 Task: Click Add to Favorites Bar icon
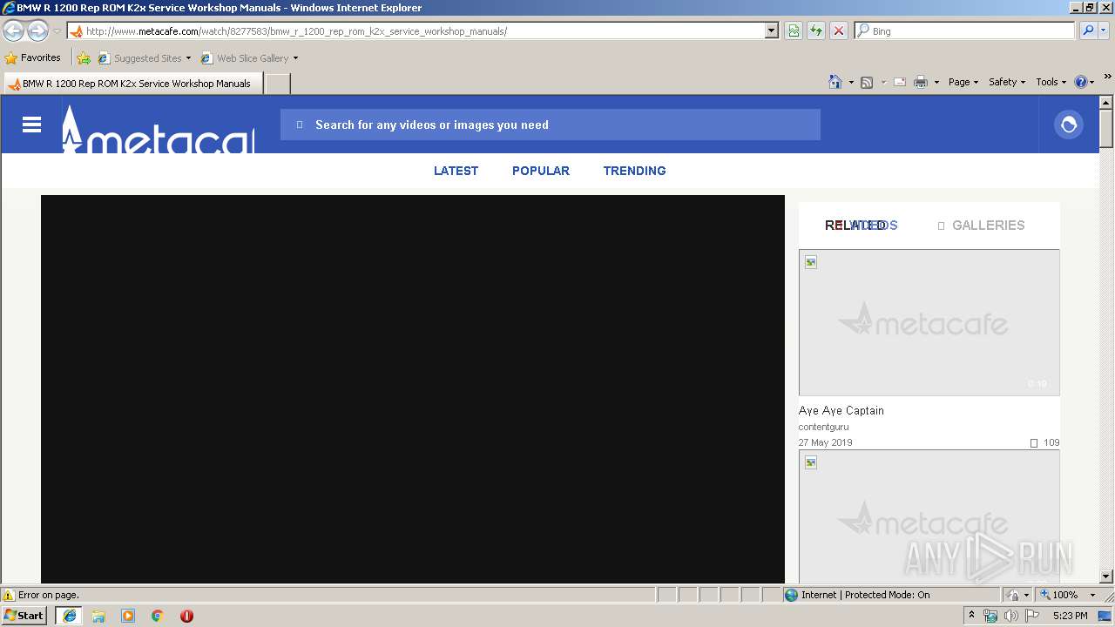(x=84, y=58)
